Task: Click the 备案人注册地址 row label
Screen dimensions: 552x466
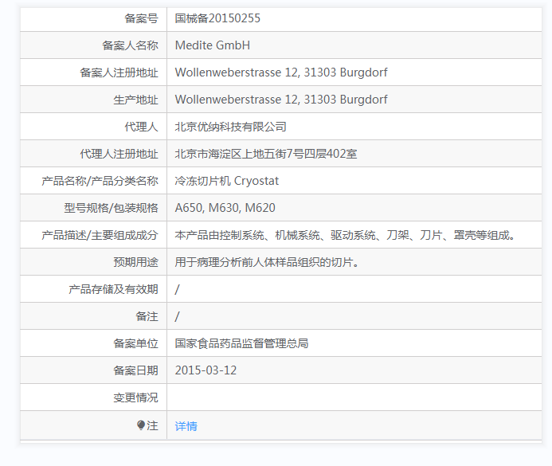Action: (119, 72)
